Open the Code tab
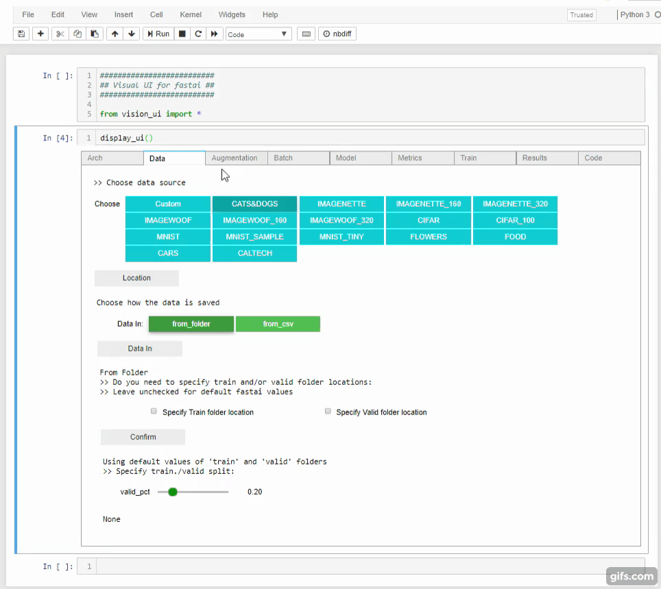Screen dimensions: 661x589 (x=609, y=158)
